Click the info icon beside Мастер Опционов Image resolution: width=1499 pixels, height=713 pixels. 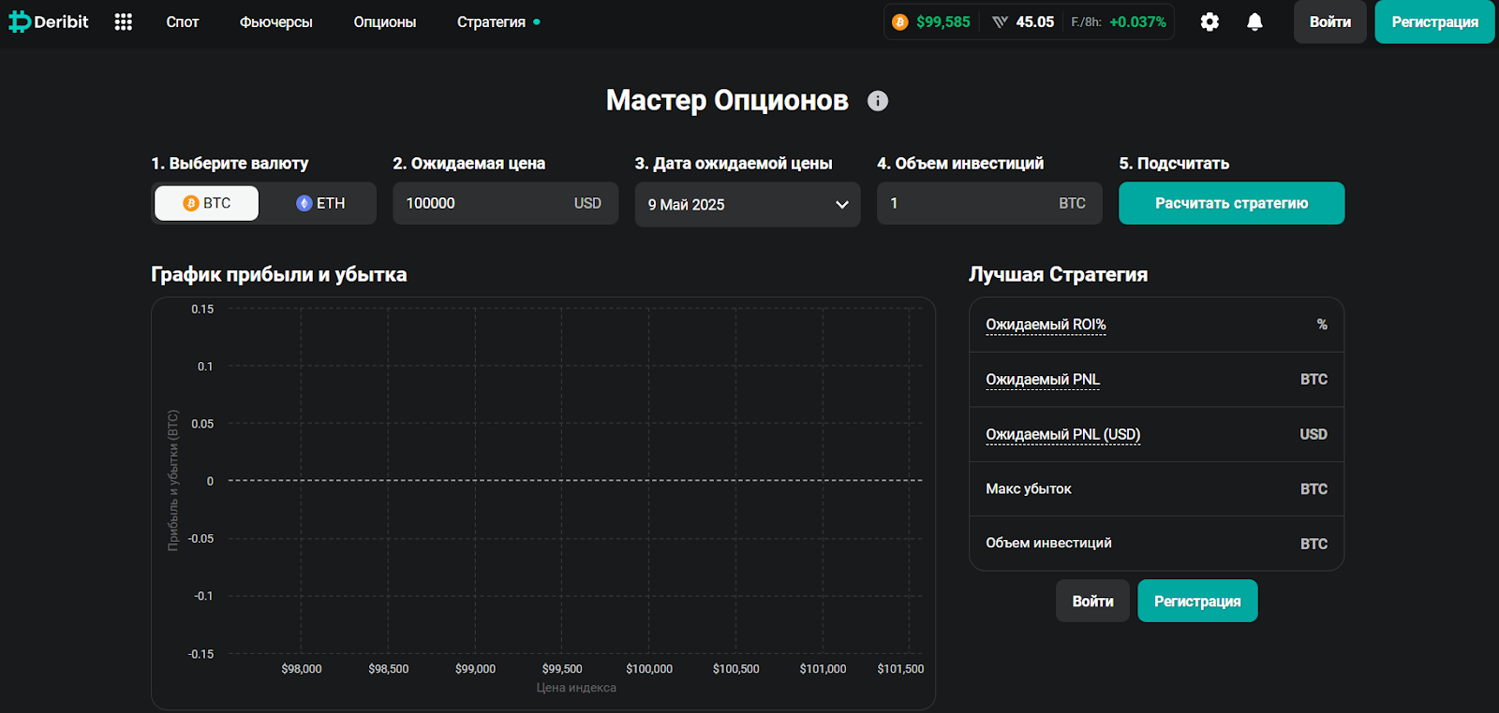click(878, 101)
